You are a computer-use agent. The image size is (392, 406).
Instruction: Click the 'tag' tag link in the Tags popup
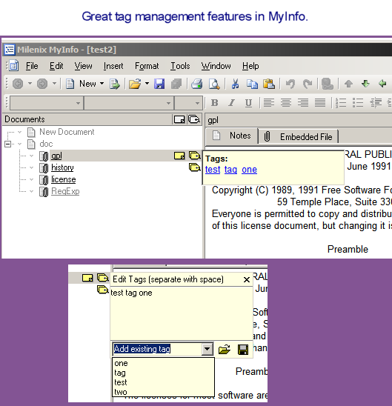(x=230, y=170)
